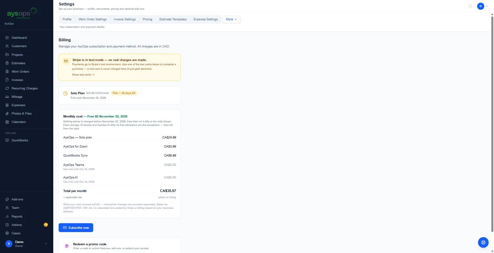
Task: Click the Photos & Files paperclip icon
Action: (x=7, y=114)
